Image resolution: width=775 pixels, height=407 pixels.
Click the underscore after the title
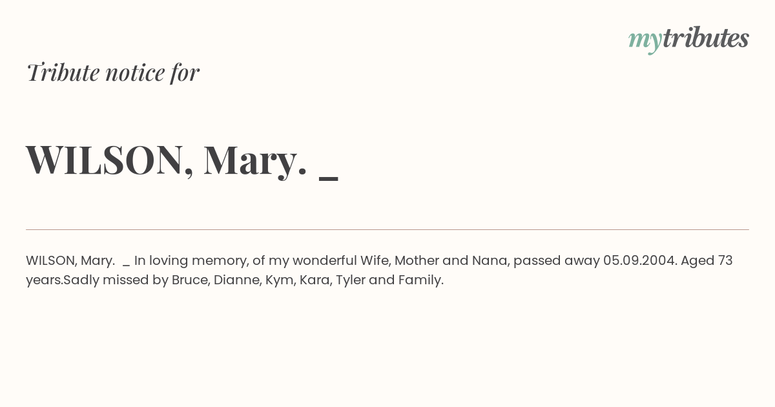point(329,177)
